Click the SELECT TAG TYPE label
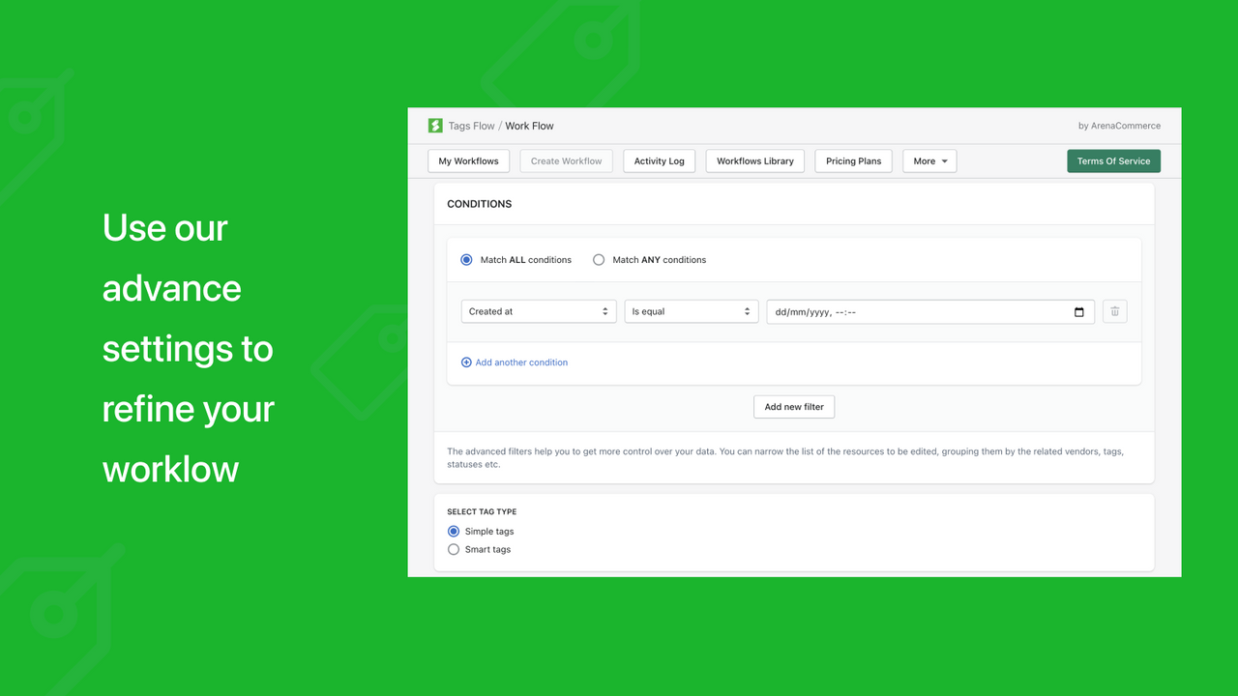The height and width of the screenshot is (696, 1238). click(x=482, y=512)
